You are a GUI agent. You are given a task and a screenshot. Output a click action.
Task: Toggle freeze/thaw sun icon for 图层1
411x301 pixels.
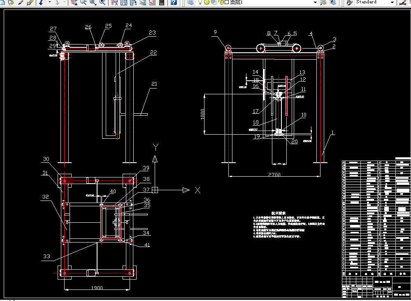207,2
